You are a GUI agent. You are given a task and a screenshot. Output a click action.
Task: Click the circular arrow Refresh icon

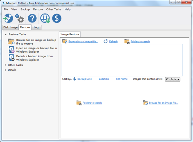(106, 41)
